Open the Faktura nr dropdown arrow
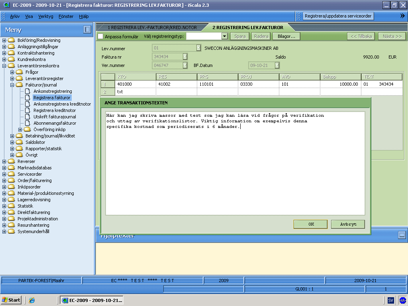This screenshot has width=408, height=306. click(x=185, y=57)
